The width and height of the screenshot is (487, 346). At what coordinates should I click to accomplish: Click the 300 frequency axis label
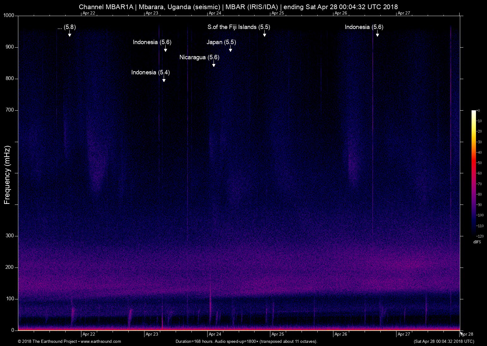[x=10, y=236]
